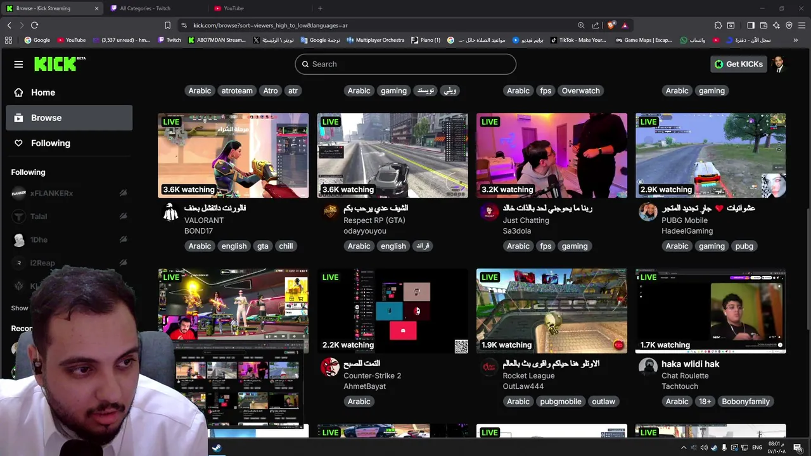This screenshot has width=811, height=456.
Task: Click Sa3dola channel avatar
Action: click(x=489, y=212)
